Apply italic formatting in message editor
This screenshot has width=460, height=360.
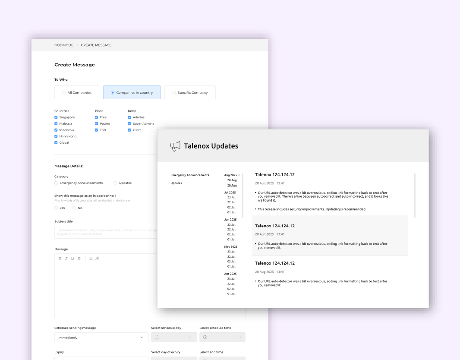[66, 259]
